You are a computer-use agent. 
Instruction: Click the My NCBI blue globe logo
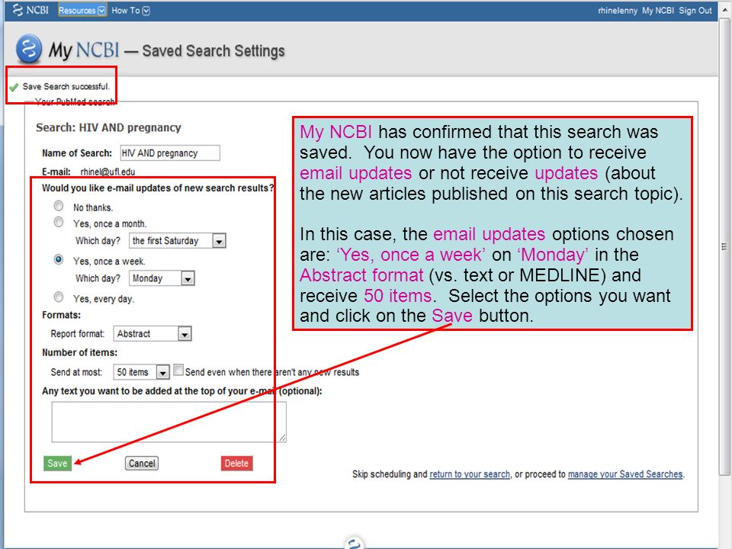click(29, 49)
